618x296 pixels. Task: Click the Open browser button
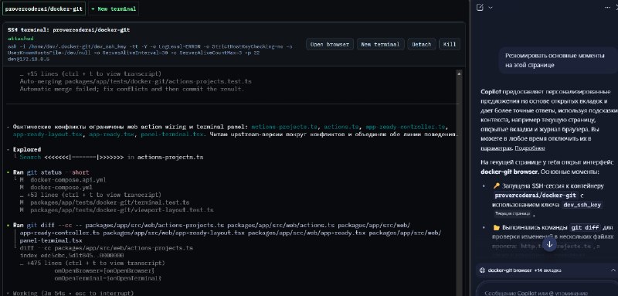pos(330,45)
